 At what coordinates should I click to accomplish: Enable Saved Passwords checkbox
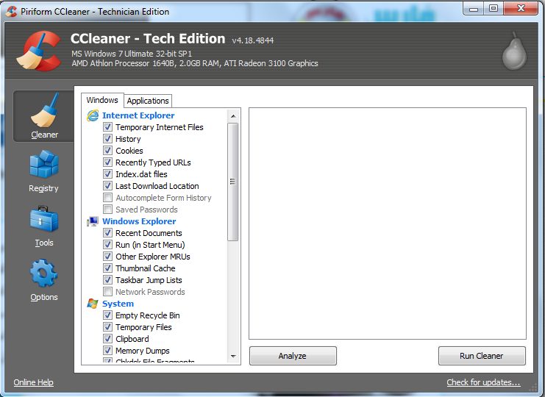pyautogui.click(x=107, y=210)
